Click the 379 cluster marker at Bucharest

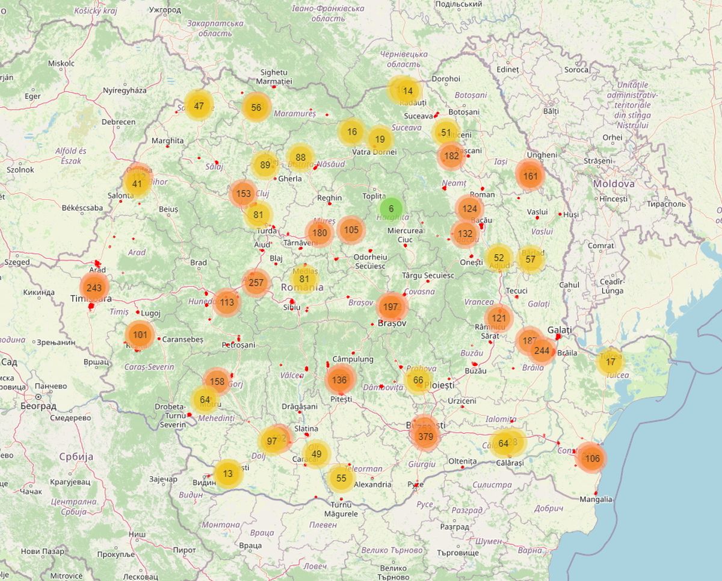click(425, 437)
